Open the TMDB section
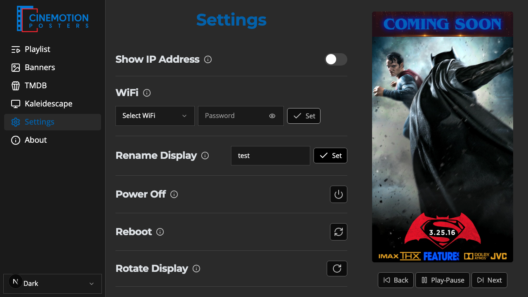The image size is (528, 297). pos(52,86)
